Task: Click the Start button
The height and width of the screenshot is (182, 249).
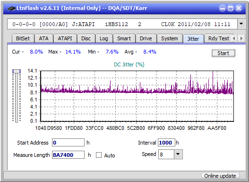Action: [223, 53]
